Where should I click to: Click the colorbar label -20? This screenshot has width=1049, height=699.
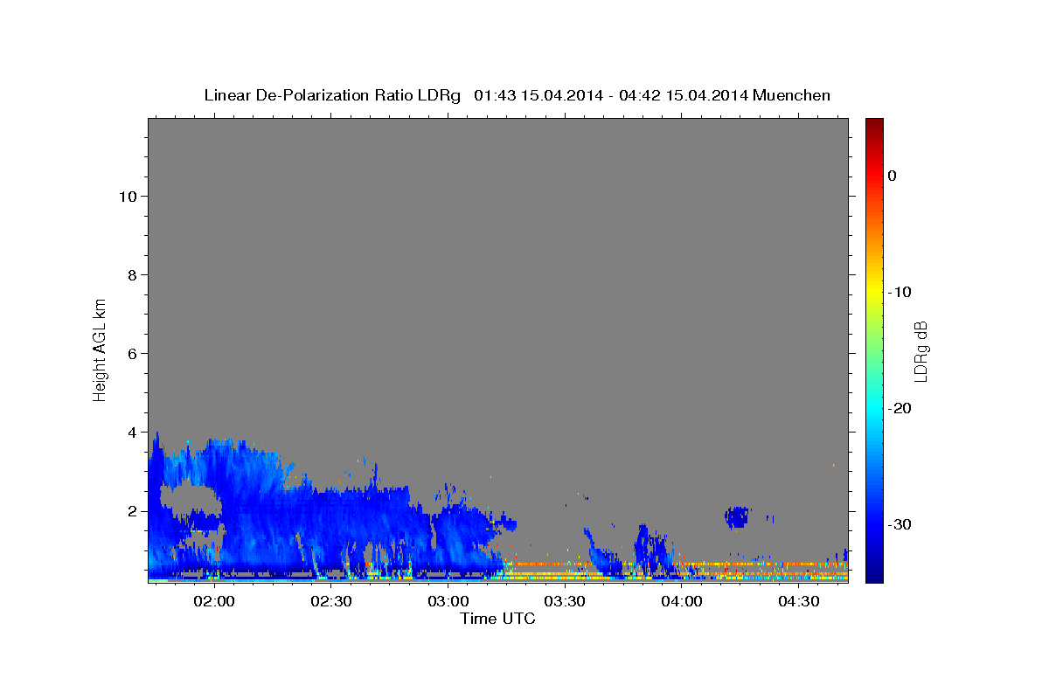(x=900, y=408)
